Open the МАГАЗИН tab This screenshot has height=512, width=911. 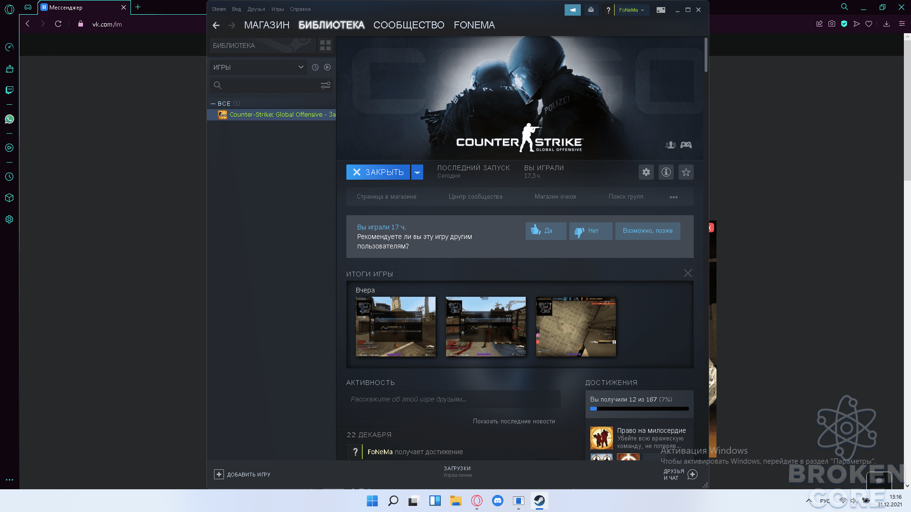267,25
